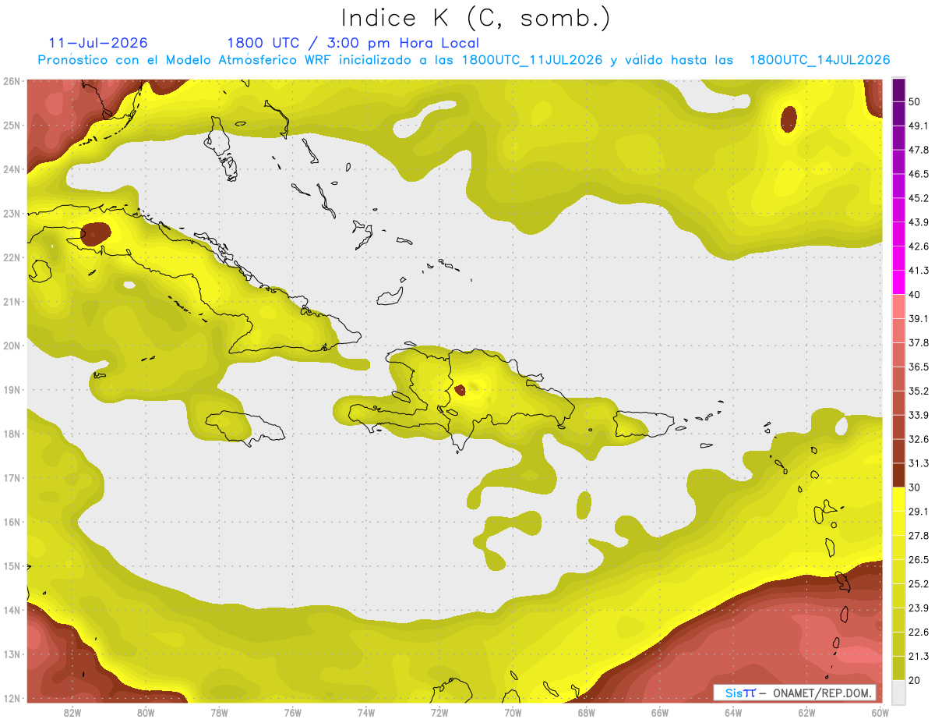Click the "31.3" colorbar label
This screenshot has height=723, width=935.
pyautogui.click(x=919, y=463)
